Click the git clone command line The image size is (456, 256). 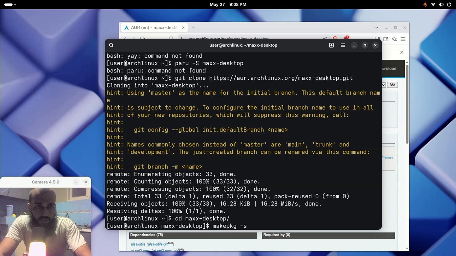coord(230,78)
